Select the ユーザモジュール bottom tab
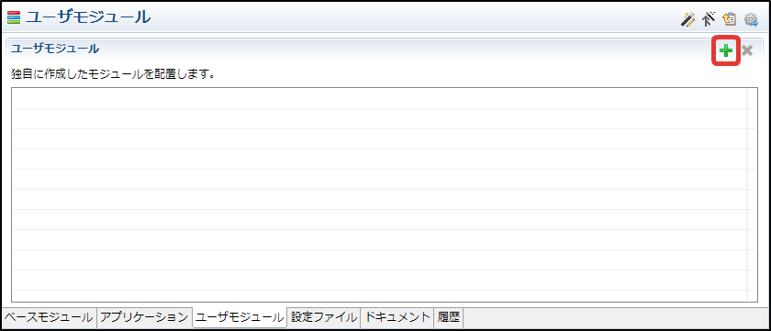This screenshot has width=771, height=331. coord(239,317)
